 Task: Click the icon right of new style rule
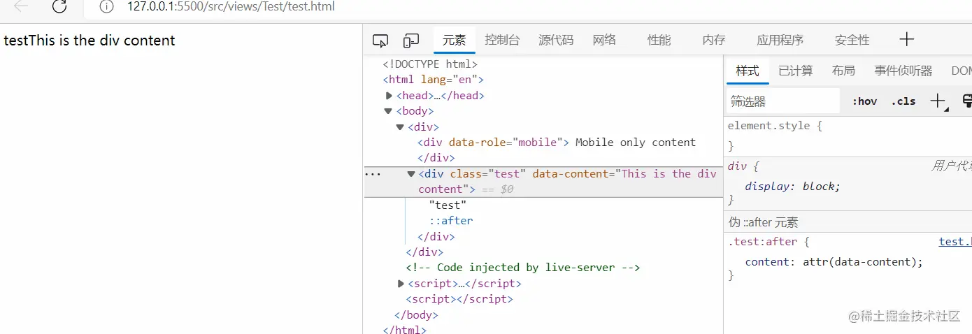(967, 101)
